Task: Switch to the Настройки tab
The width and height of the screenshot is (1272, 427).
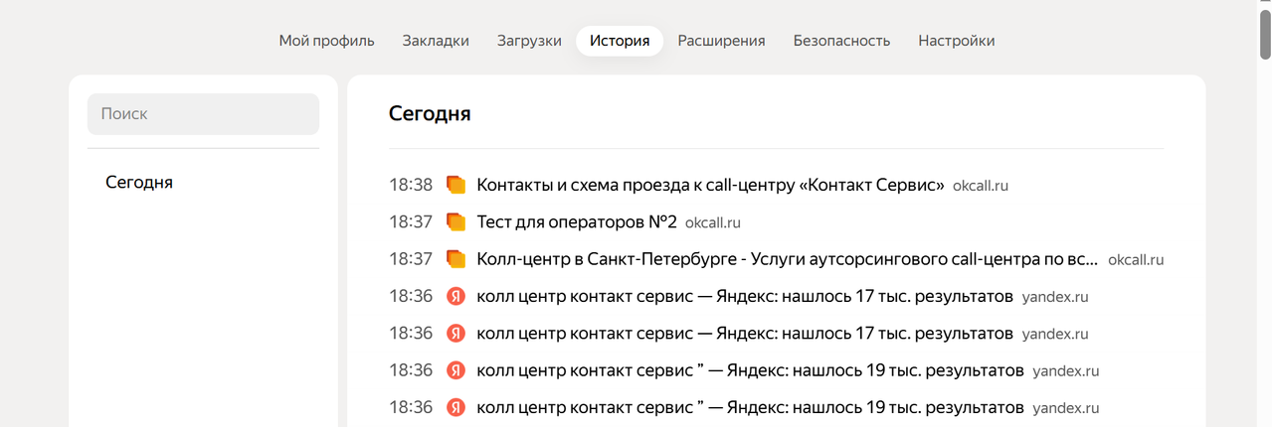Action: [957, 41]
